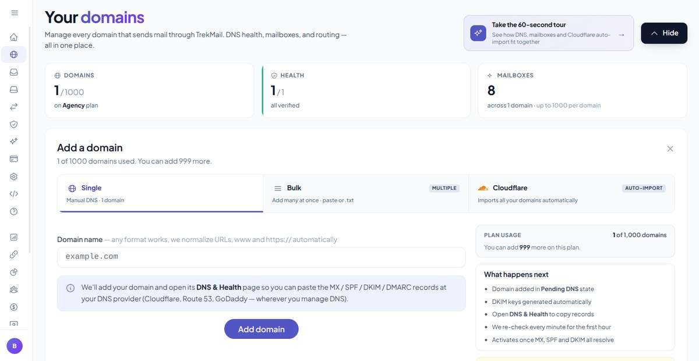Click the 'What happens next' heading
Viewport: 699px width, 361px height.
click(516, 274)
